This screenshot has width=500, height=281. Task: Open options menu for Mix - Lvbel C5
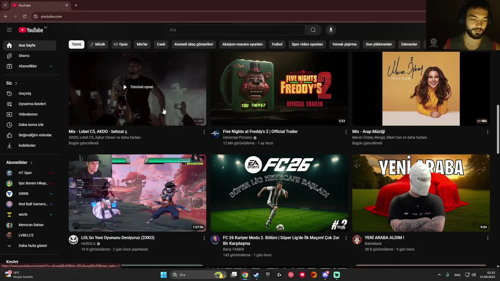[204, 132]
